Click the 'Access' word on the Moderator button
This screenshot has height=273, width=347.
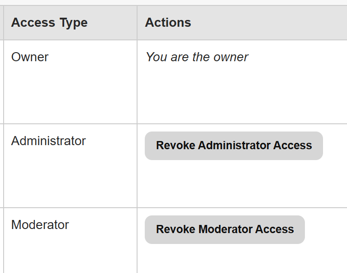tap(275, 229)
